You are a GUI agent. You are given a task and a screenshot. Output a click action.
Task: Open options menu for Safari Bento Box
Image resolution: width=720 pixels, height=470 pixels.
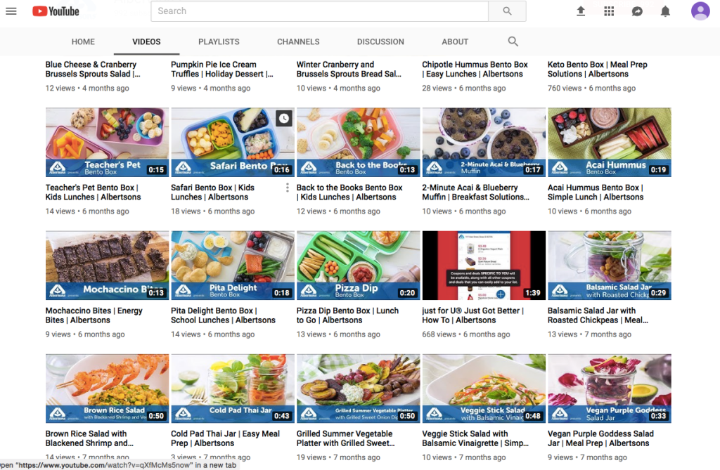pyautogui.click(x=288, y=188)
